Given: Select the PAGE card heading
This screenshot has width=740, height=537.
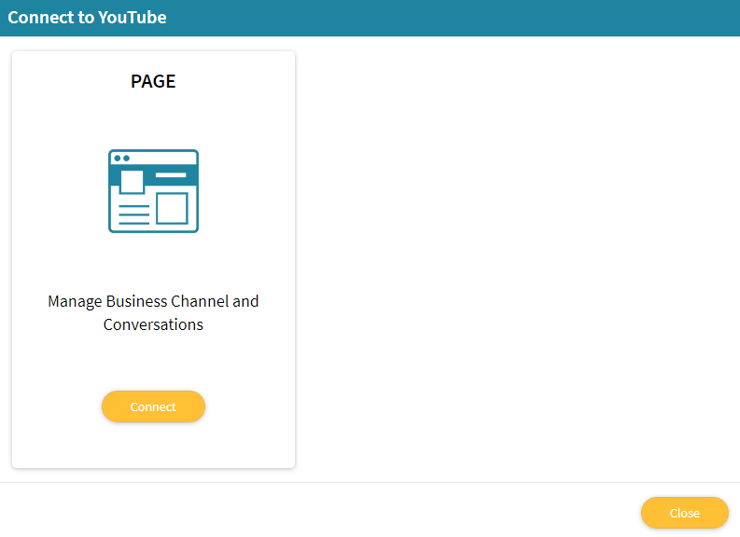Looking at the screenshot, I should coord(153,81).
